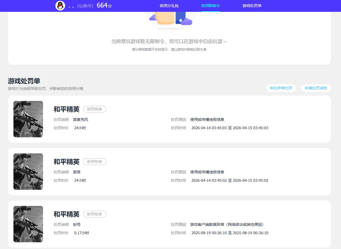This screenshot has width=341, height=249.
Task: Click 使用或传播违规信息 reason on 禁言 card
Action: click(x=207, y=172)
